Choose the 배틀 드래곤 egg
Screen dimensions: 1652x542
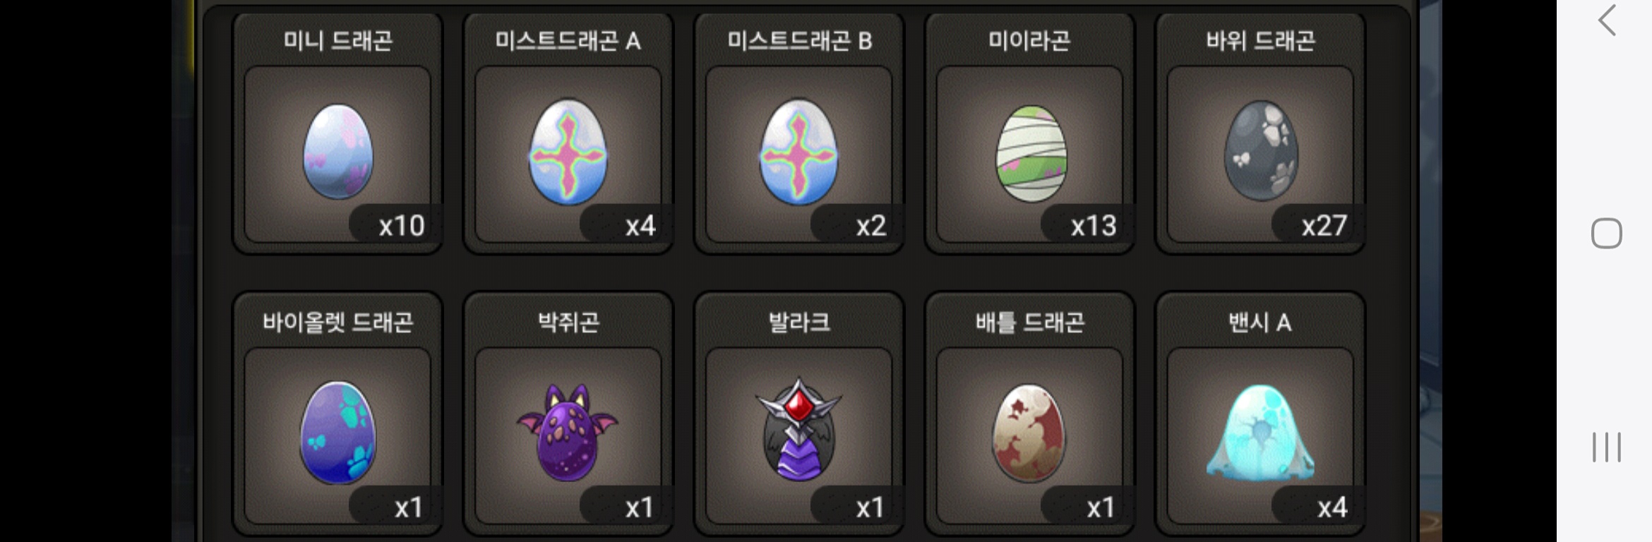[x=1029, y=433]
